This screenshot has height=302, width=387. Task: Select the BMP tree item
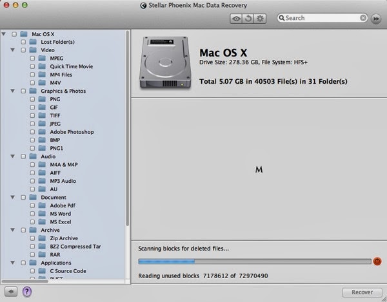pos(55,140)
